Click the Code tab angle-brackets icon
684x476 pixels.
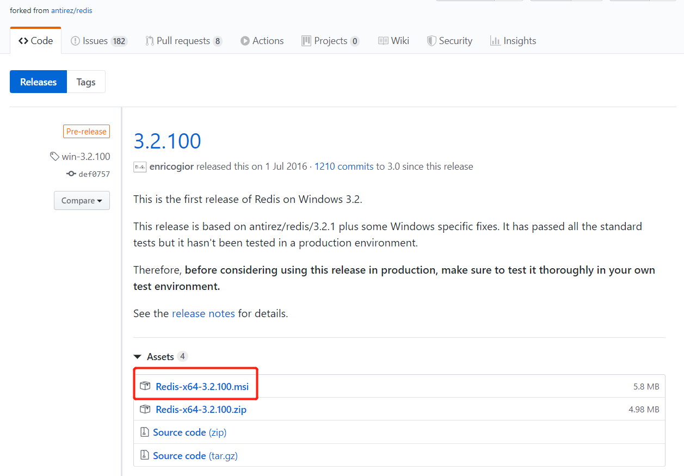(23, 41)
